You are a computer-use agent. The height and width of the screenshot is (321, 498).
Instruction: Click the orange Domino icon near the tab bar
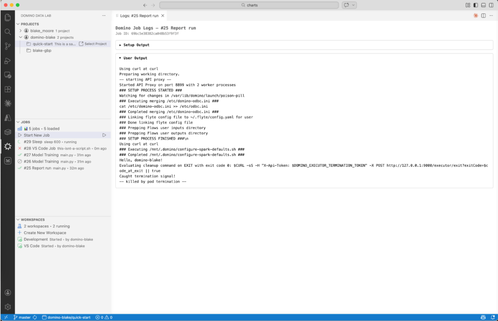click(x=475, y=15)
